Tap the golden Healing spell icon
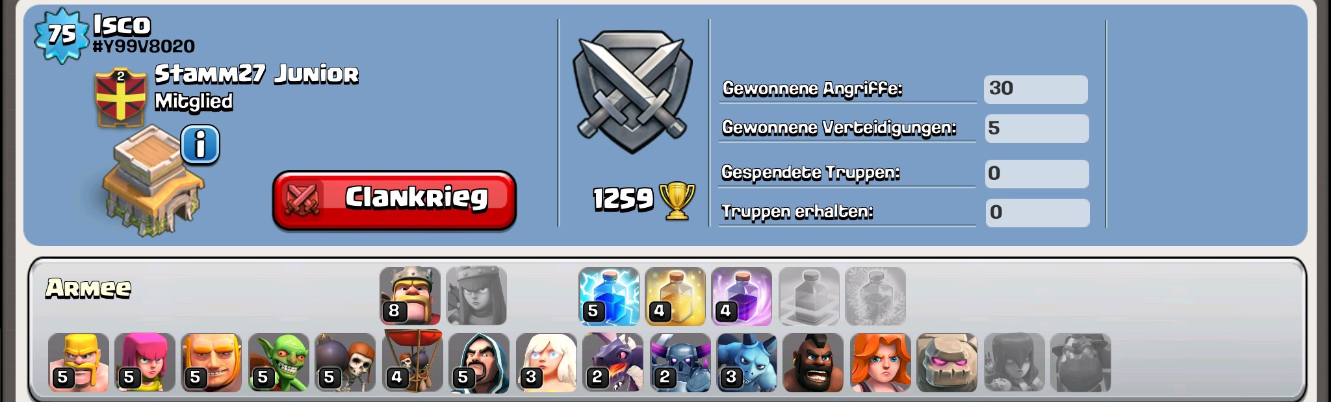The image size is (1331, 402). coord(675,295)
